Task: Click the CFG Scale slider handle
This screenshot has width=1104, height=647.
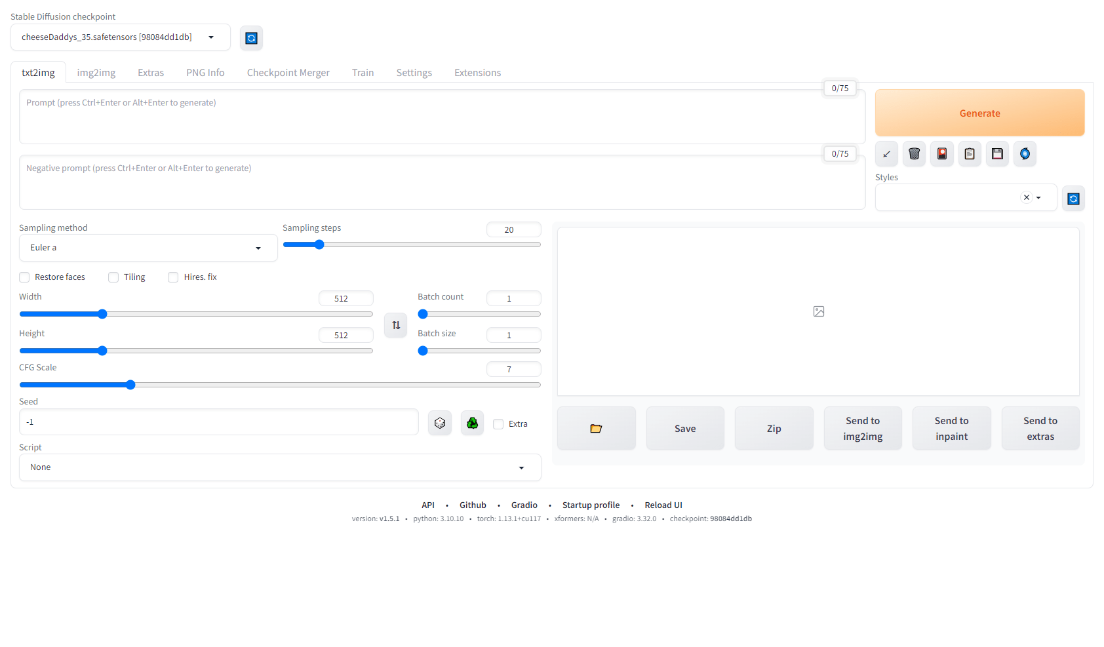Action: pyautogui.click(x=130, y=385)
